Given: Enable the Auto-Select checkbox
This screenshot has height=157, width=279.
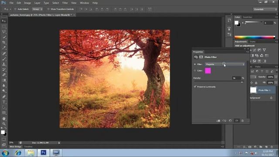Looking at the screenshot, I should pos(15,9).
